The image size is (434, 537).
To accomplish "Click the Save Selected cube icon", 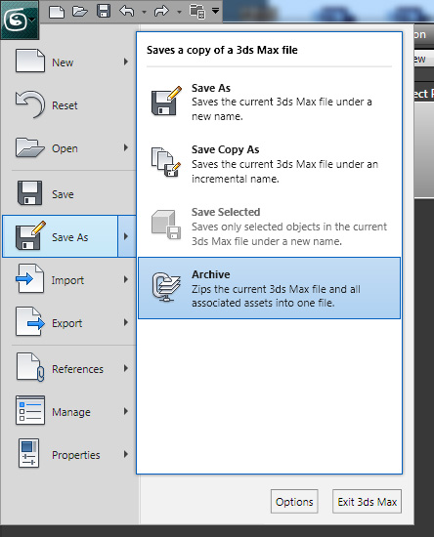I will (x=166, y=225).
